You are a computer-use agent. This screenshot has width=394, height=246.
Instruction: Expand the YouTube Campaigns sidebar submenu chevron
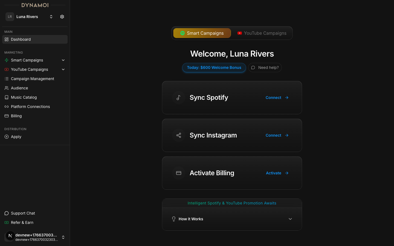(63, 69)
